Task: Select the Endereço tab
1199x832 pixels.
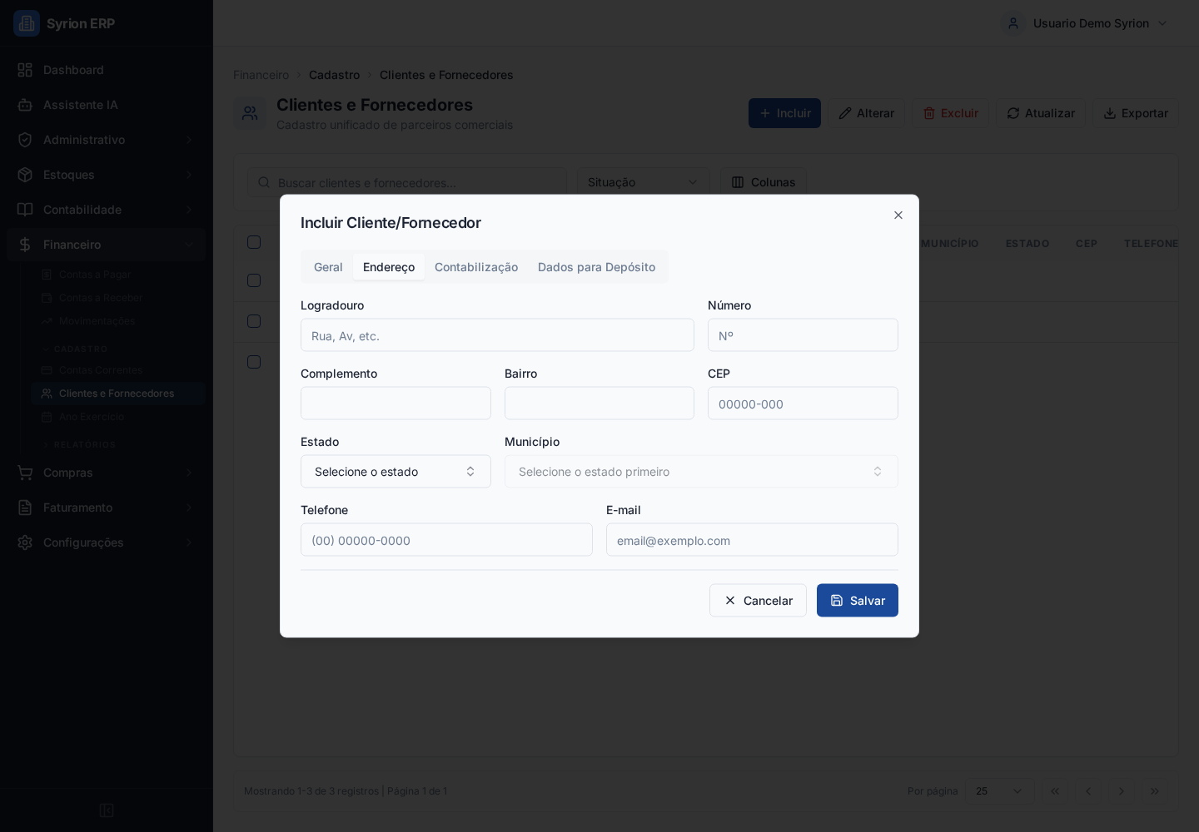Action: (x=389, y=267)
